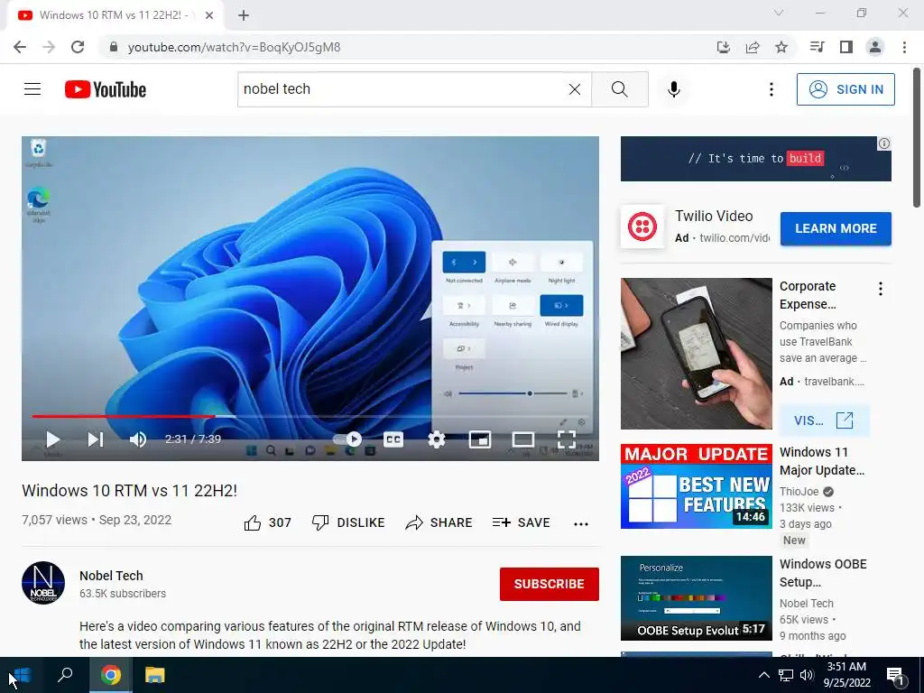Go to the YouTube home logo

pos(106,89)
